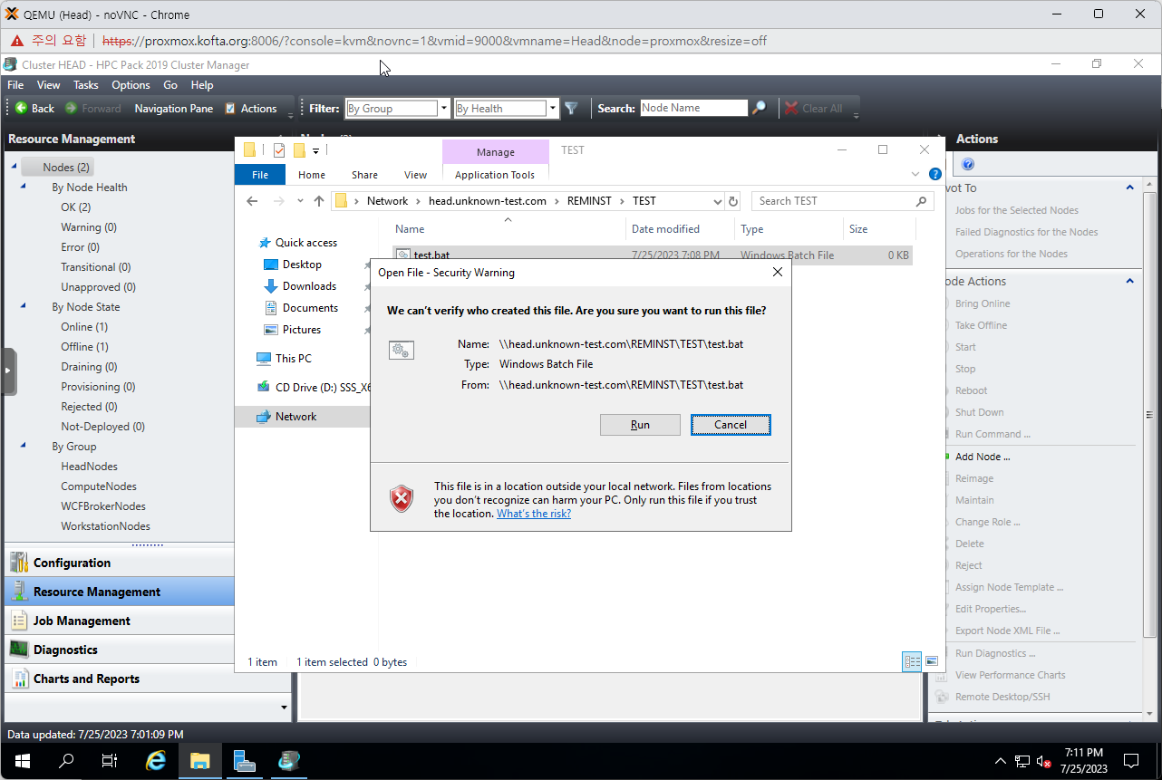Screen dimensions: 1162x780
Task: Switch to details view layout button
Action: 912,662
